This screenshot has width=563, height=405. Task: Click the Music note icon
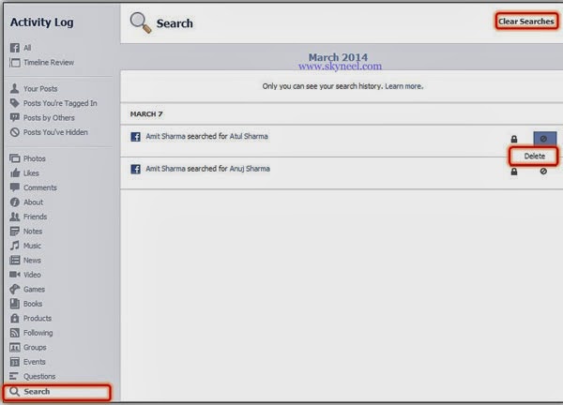[x=15, y=246]
